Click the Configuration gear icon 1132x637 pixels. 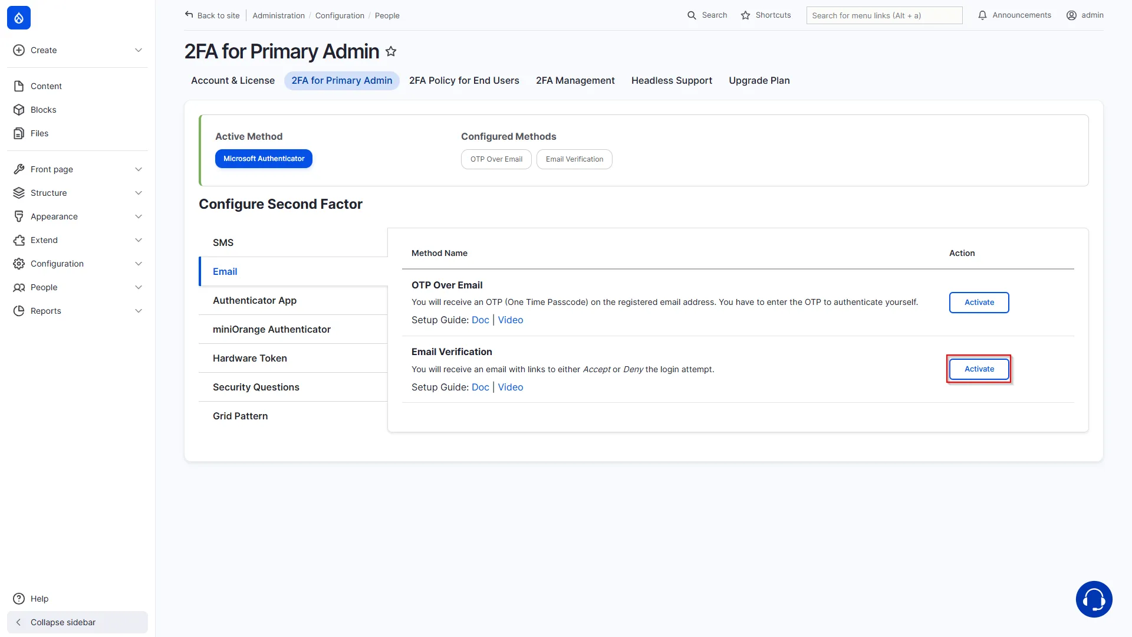click(19, 264)
